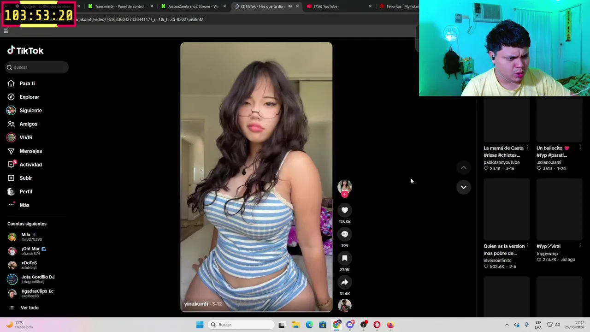This screenshot has width=590, height=332.
Task: Open Opera from the taskbar
Action: (377, 325)
